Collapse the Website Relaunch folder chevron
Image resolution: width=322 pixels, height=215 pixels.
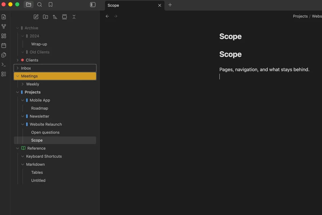[x=23, y=124]
